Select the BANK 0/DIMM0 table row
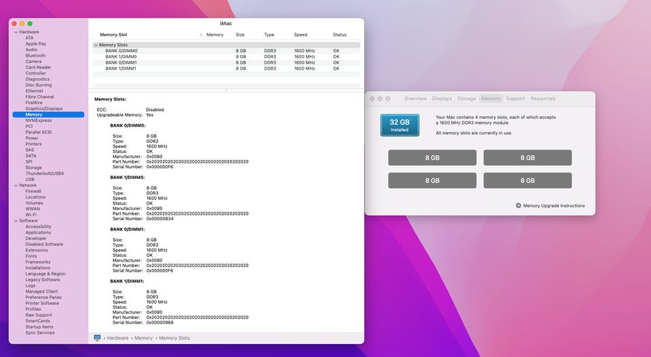 (x=226, y=51)
